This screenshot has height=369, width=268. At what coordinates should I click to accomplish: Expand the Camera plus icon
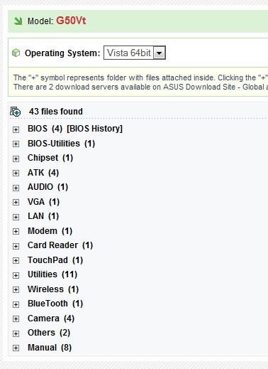click(16, 319)
